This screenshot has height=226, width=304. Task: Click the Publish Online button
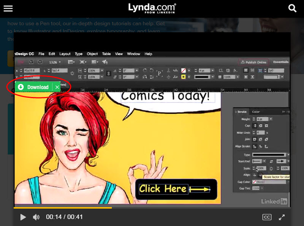click(x=253, y=62)
